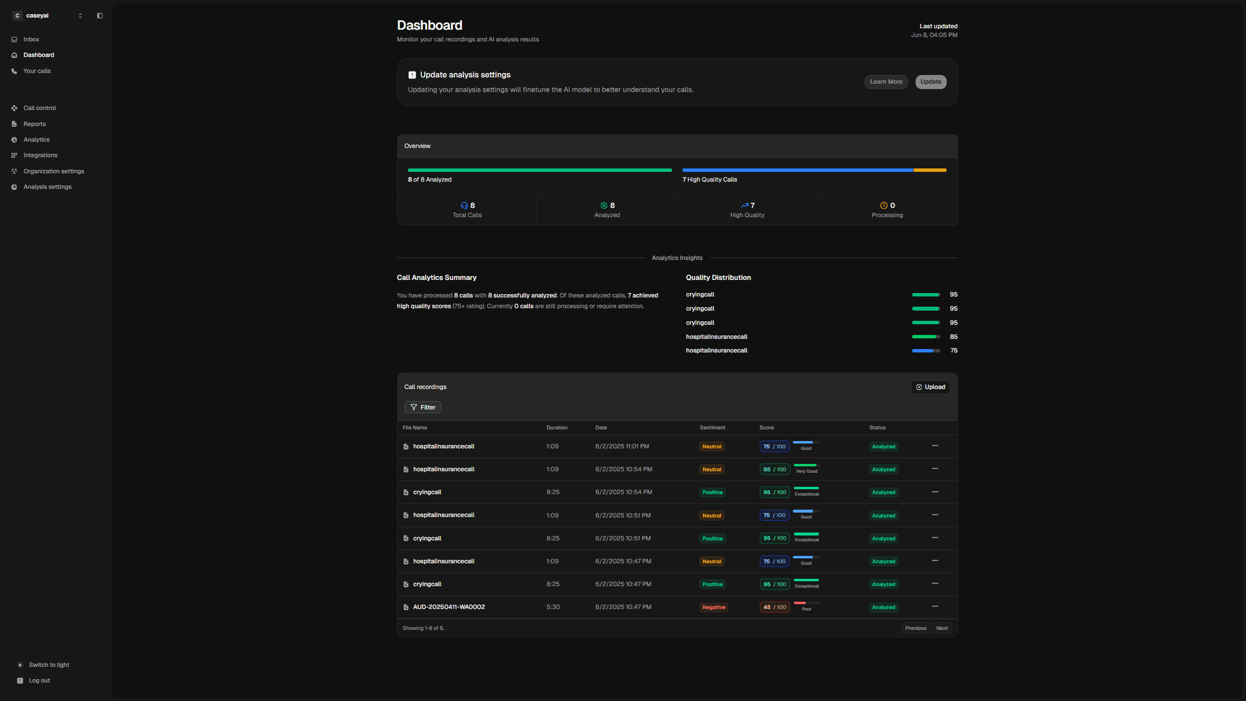
Task: Open Reports via its sidebar icon
Action: click(x=14, y=124)
